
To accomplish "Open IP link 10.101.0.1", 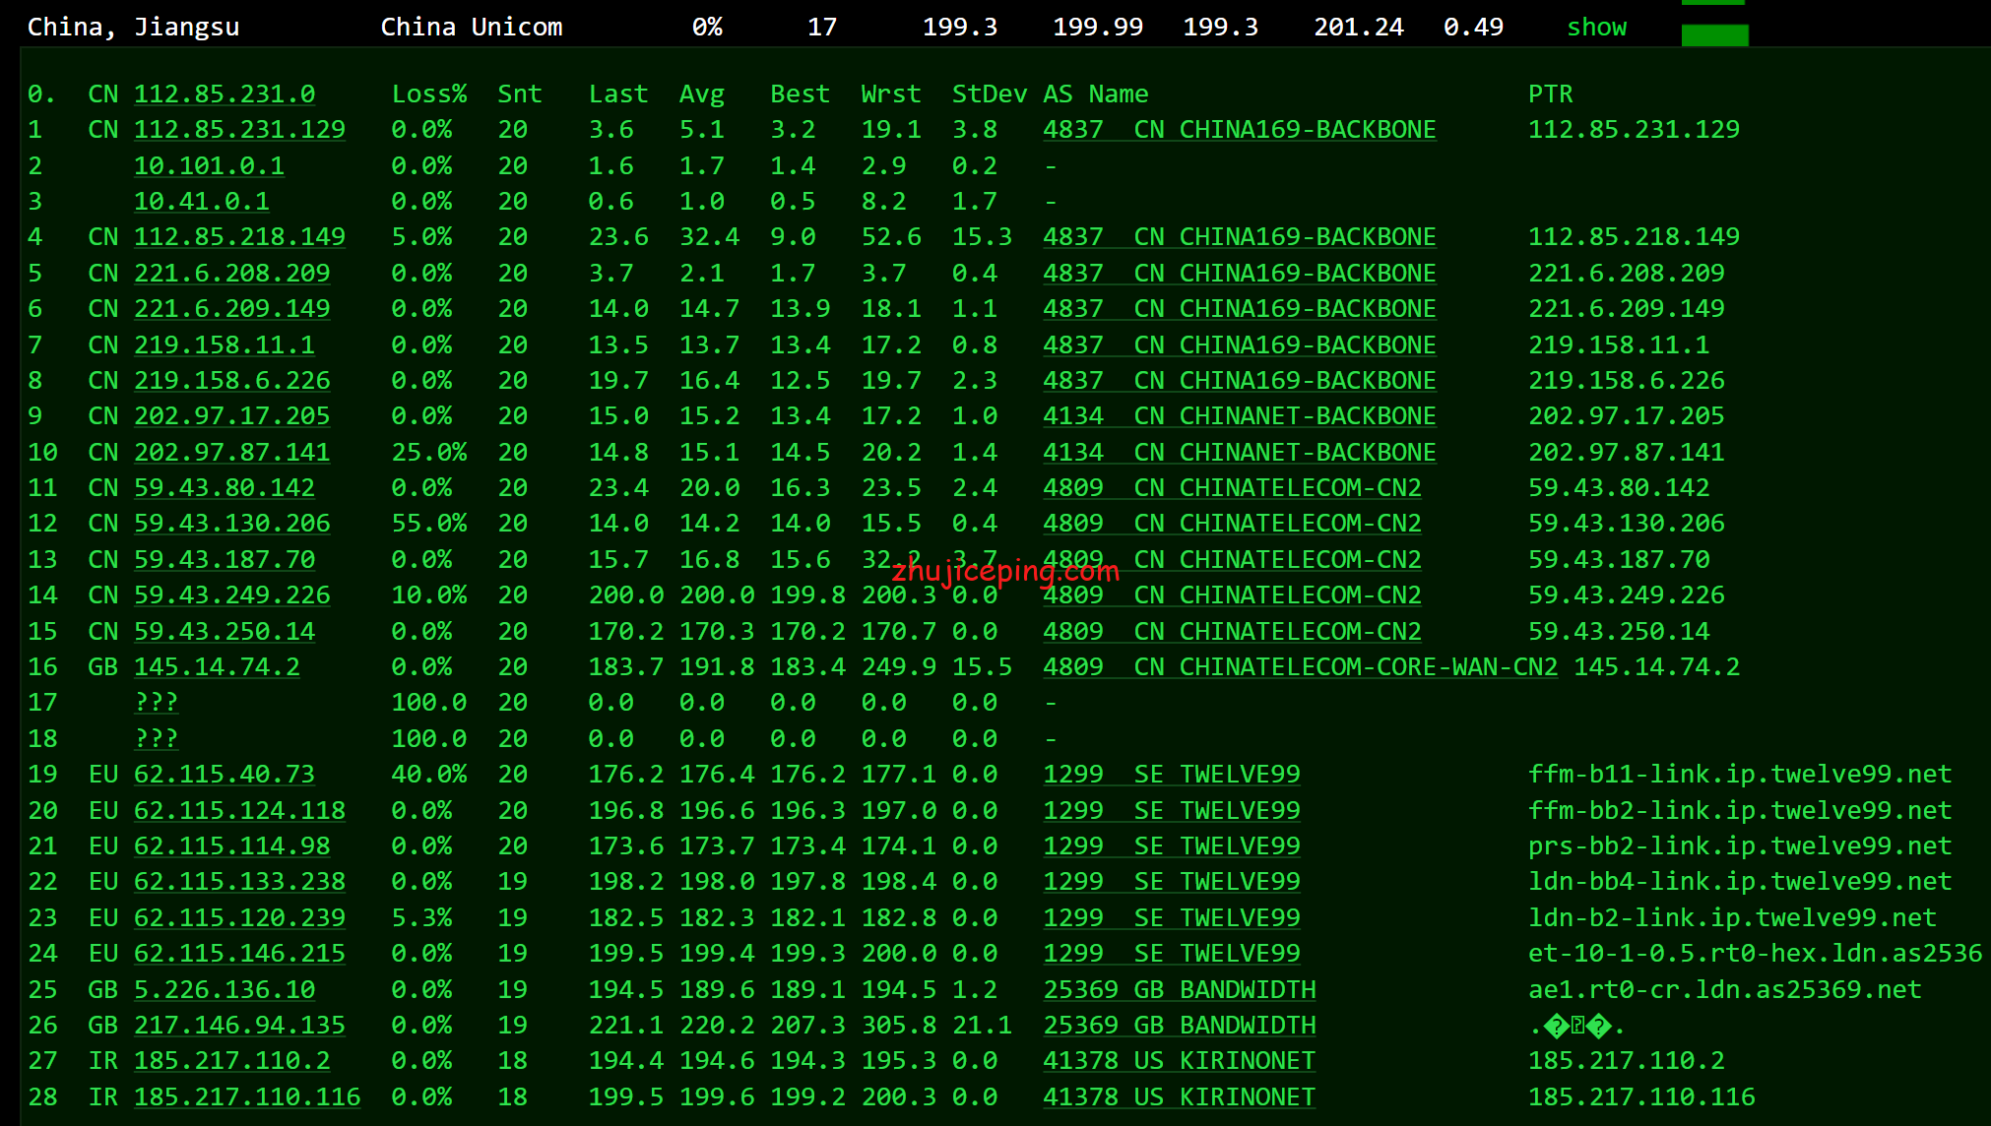I will pyautogui.click(x=209, y=165).
